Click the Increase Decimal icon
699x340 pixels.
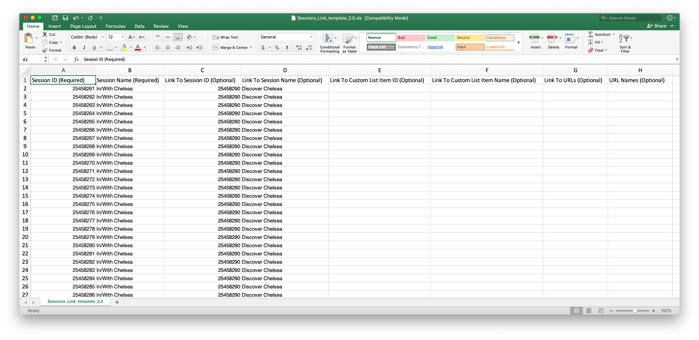coord(298,47)
